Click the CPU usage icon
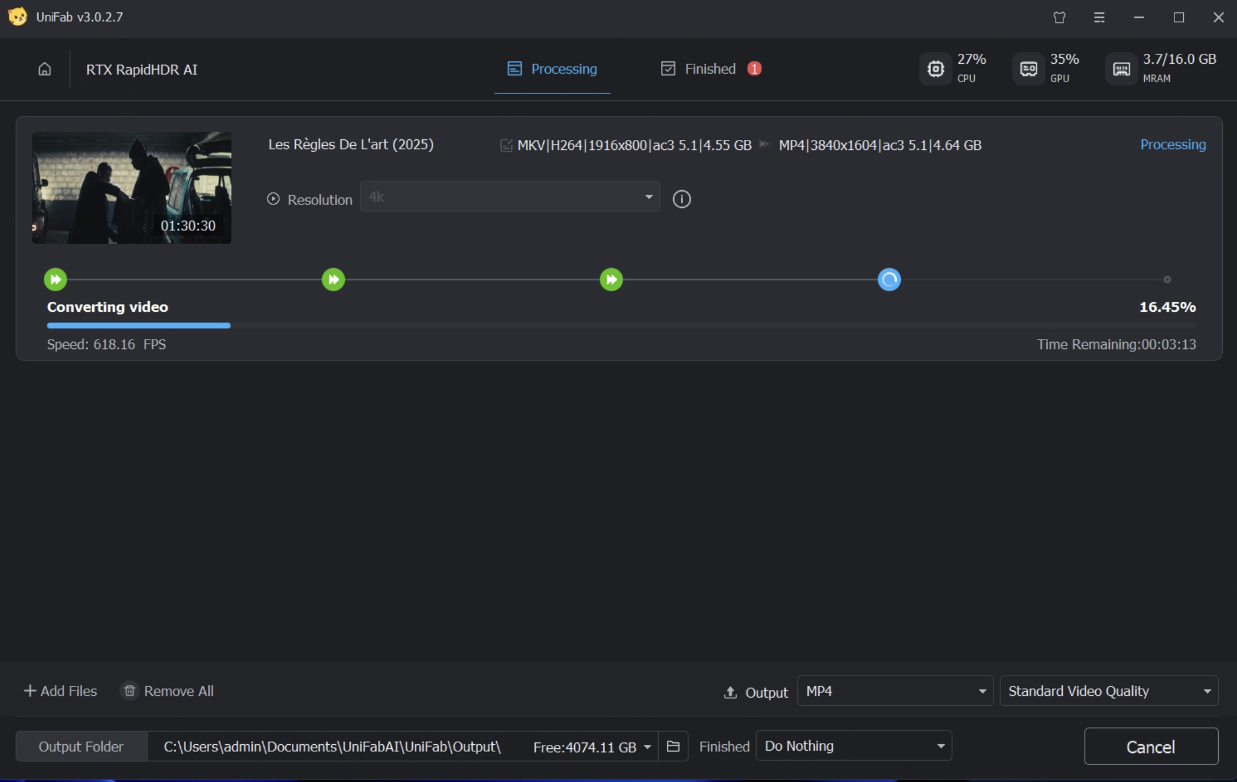 point(936,69)
